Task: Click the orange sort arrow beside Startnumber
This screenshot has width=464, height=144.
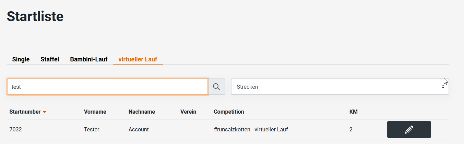Action: pos(45,112)
